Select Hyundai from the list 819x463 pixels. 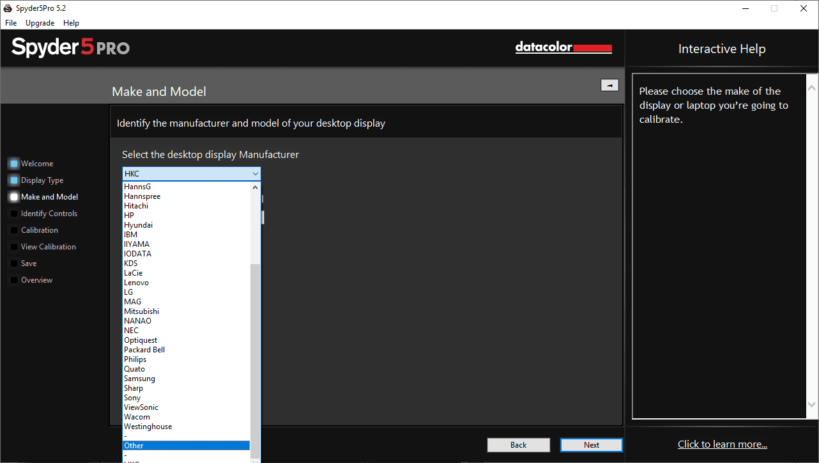click(x=186, y=225)
